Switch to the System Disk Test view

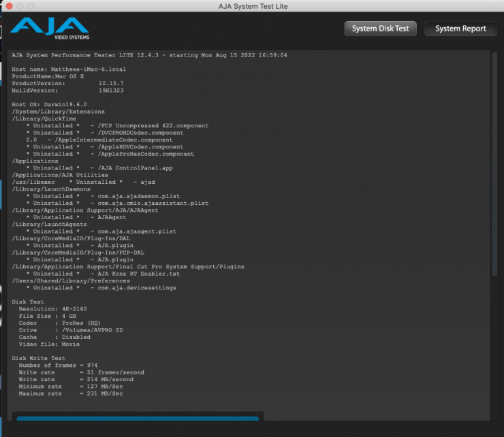click(x=380, y=29)
